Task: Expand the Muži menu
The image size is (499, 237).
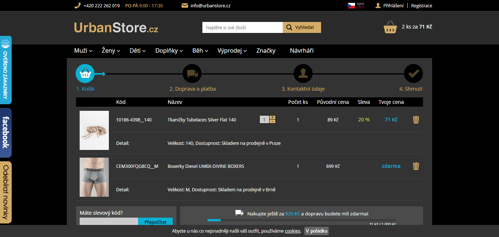Action: click(83, 51)
